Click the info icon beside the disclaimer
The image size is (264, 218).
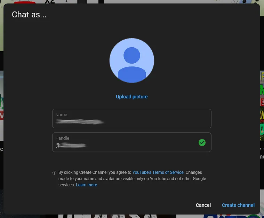54,172
